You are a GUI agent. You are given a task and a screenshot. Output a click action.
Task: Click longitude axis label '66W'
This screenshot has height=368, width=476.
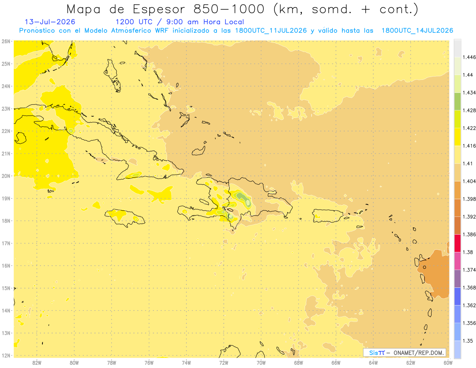click(x=336, y=362)
